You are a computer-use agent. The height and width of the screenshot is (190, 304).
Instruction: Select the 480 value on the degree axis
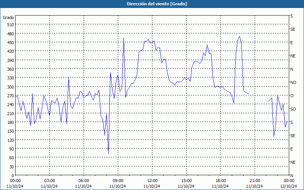[x=11, y=34]
